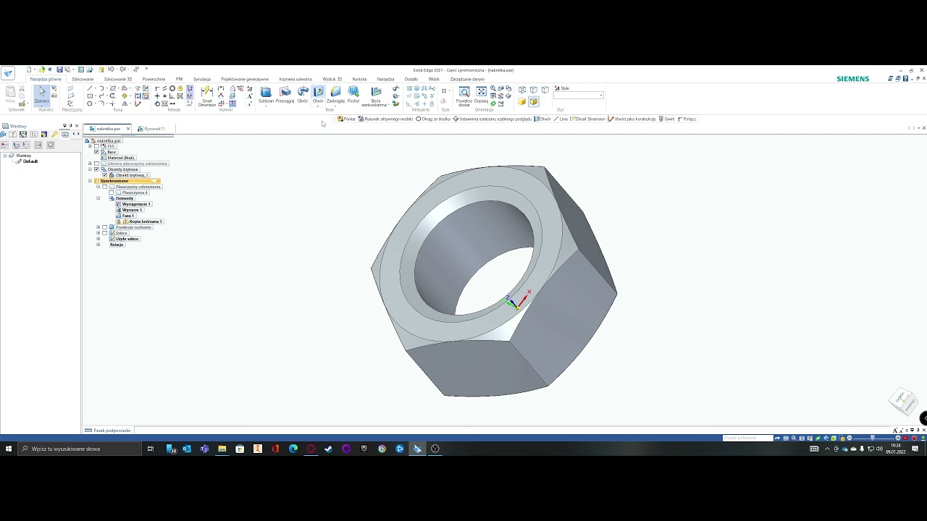Check the Szkice checkbox
The height and width of the screenshot is (521, 927).
[x=104, y=233]
